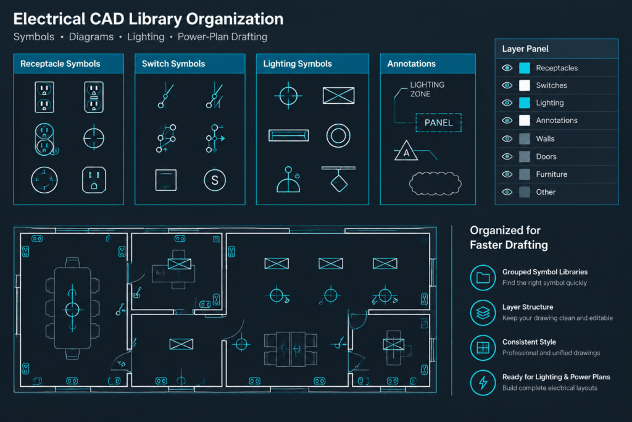Click the Annotations panel header
This screenshot has height=422, width=632.
coord(428,64)
